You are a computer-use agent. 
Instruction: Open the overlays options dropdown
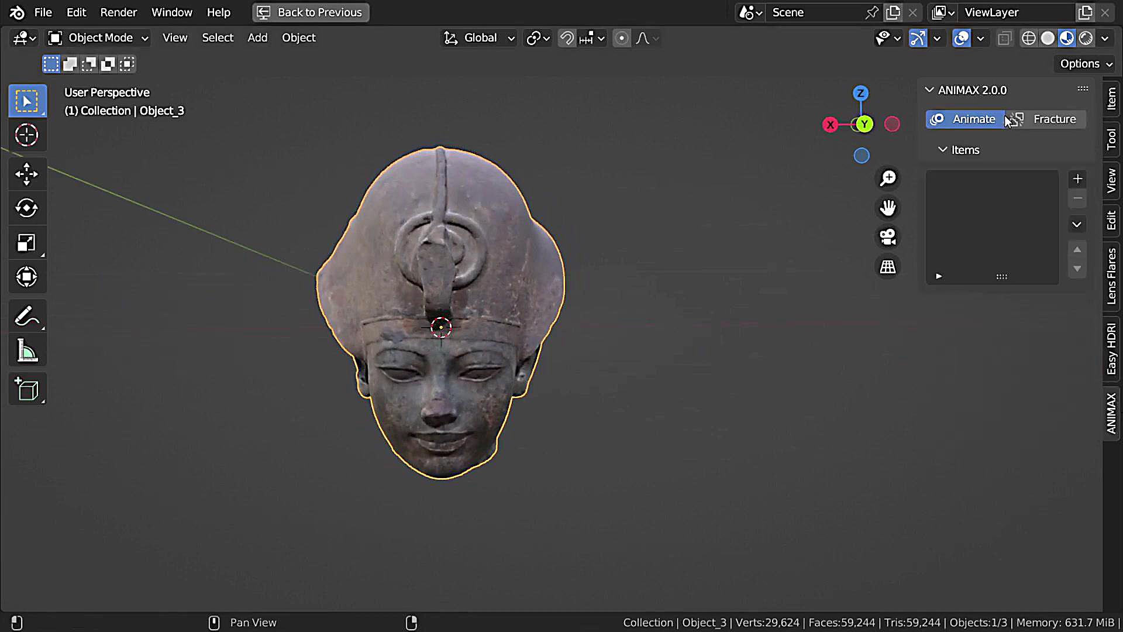(980, 38)
